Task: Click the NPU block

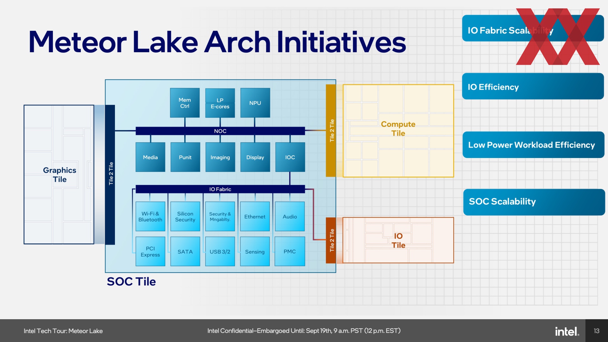Action: [255, 103]
